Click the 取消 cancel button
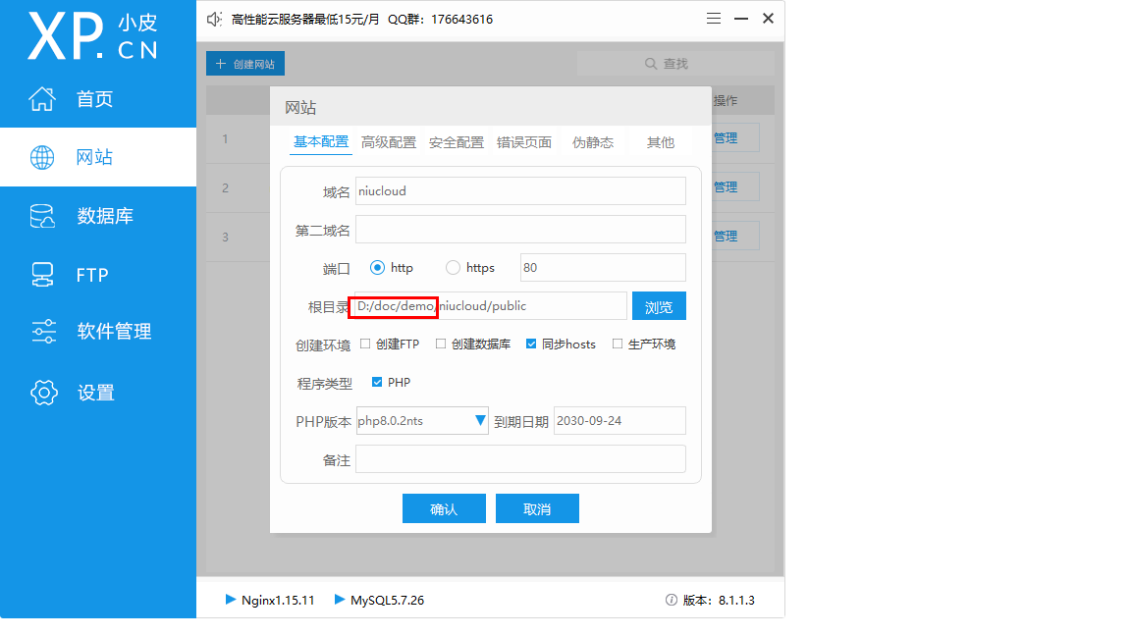The width and height of the screenshot is (1131, 636). [537, 508]
